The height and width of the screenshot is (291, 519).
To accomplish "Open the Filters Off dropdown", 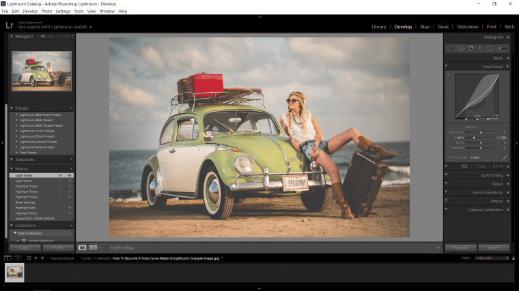I will click(492, 258).
